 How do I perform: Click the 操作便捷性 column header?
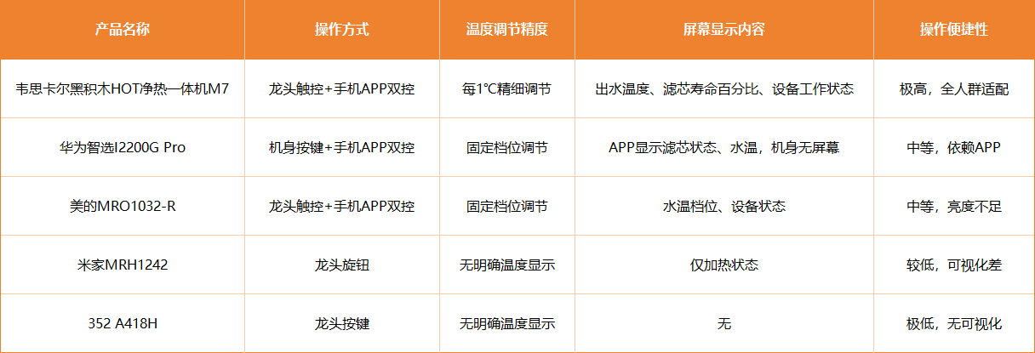pos(953,29)
